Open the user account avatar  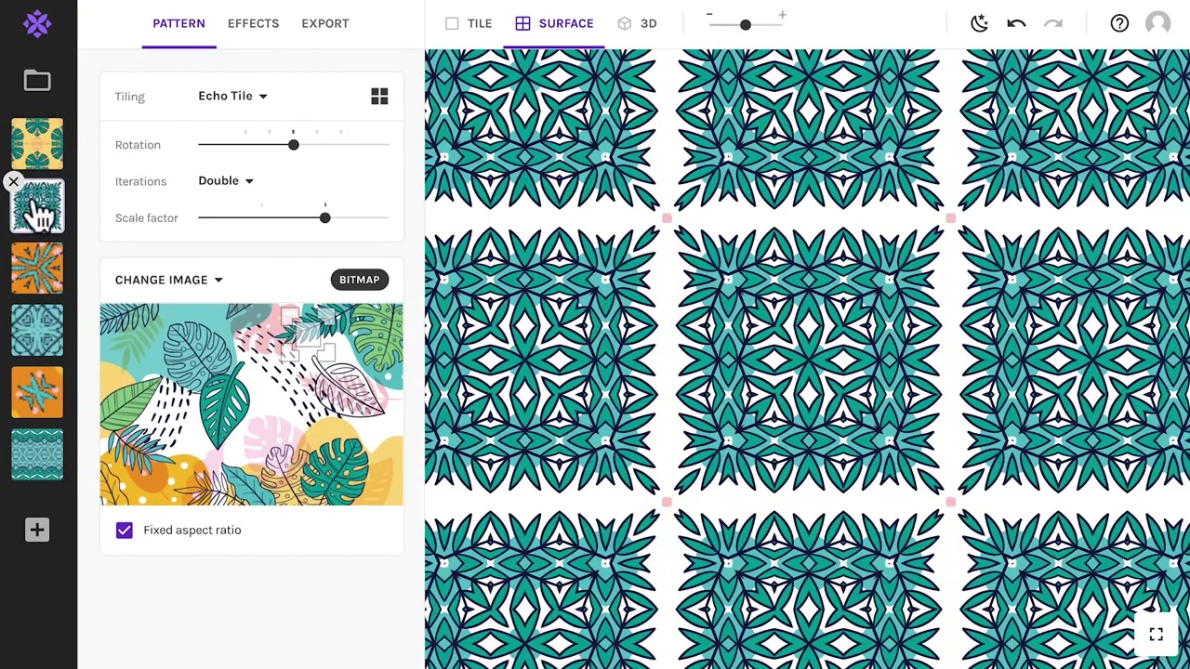click(x=1157, y=23)
